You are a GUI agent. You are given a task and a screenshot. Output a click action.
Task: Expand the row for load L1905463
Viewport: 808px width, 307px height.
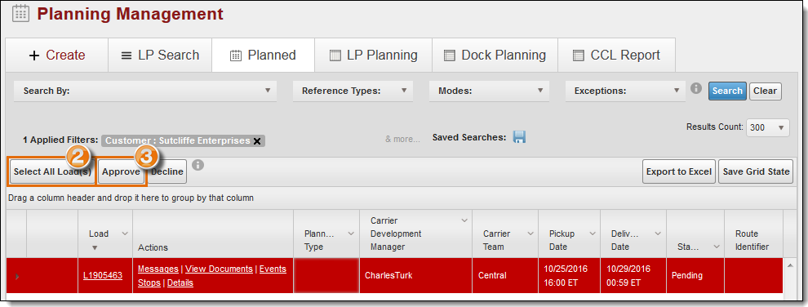click(x=17, y=277)
